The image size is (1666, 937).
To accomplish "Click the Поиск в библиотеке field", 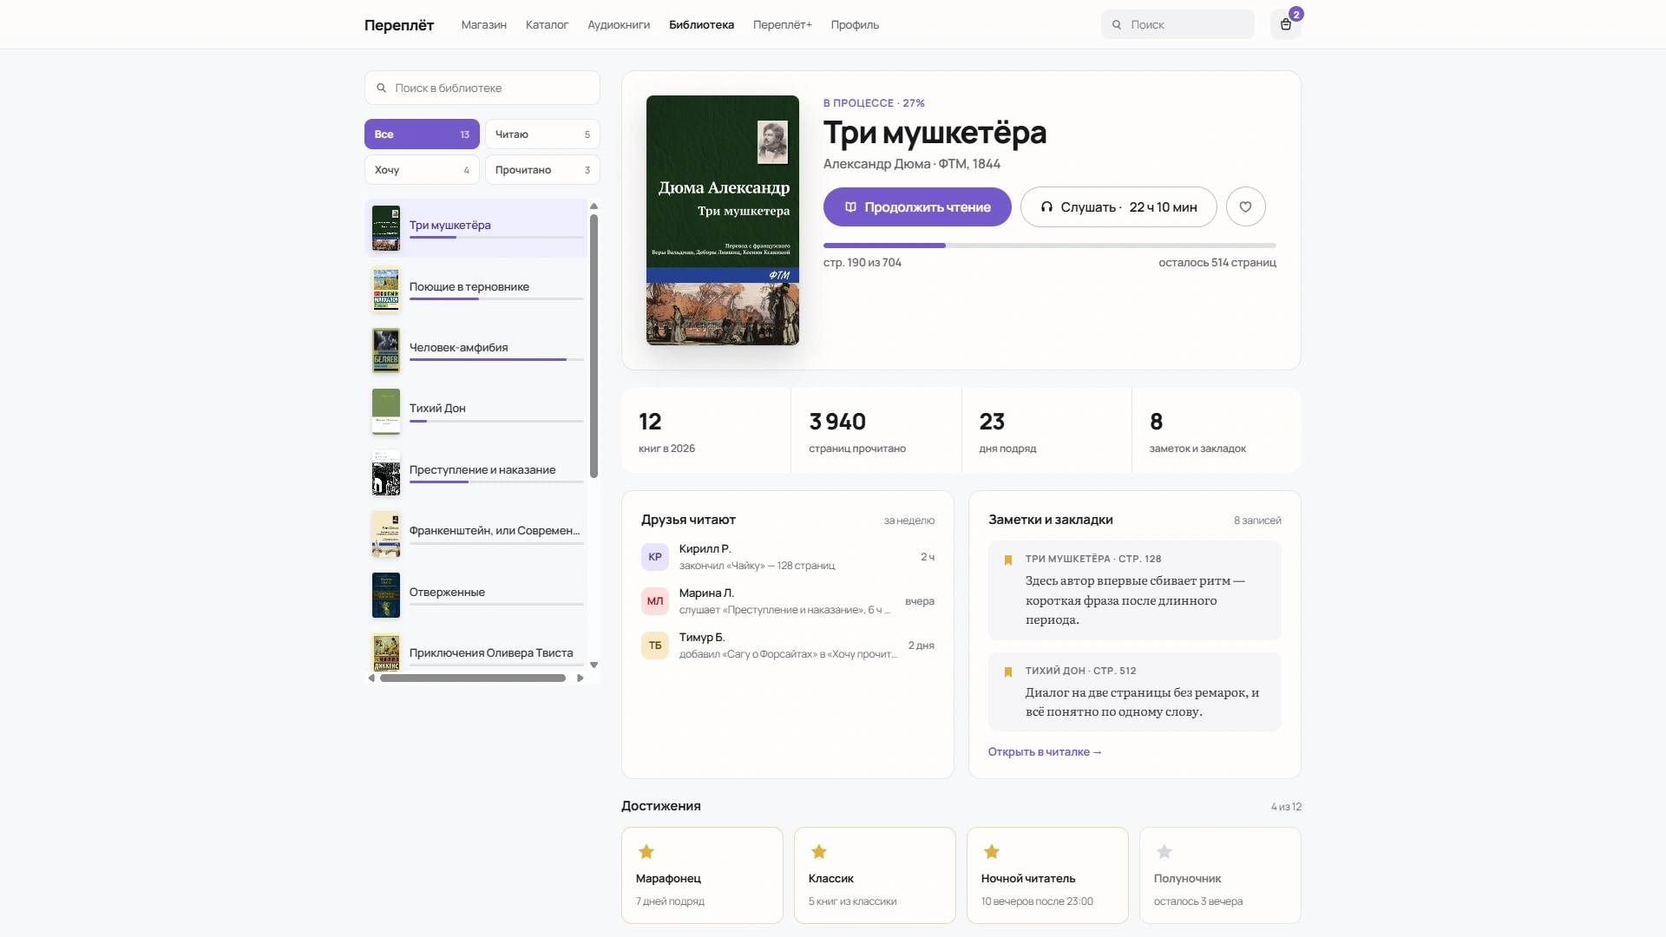I will (482, 88).
